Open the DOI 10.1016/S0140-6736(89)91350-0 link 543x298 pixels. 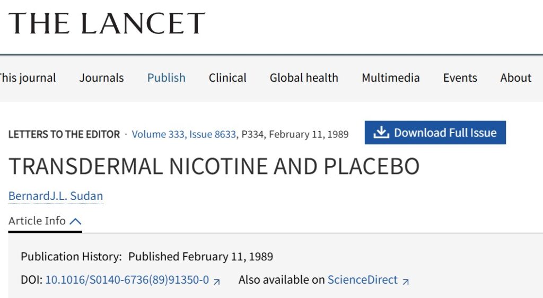click(127, 279)
